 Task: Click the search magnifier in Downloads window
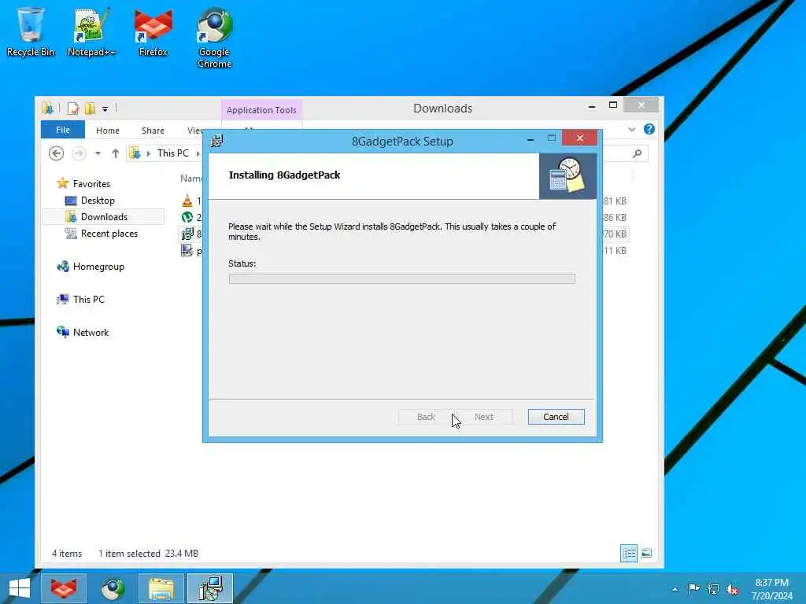(x=638, y=153)
